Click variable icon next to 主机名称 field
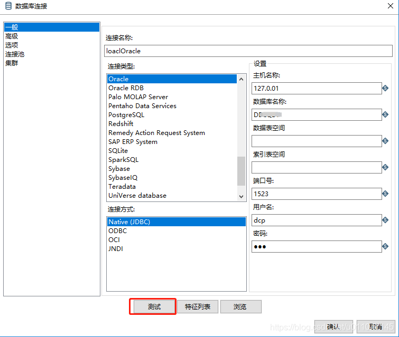This screenshot has height=337, width=399. [385, 88]
